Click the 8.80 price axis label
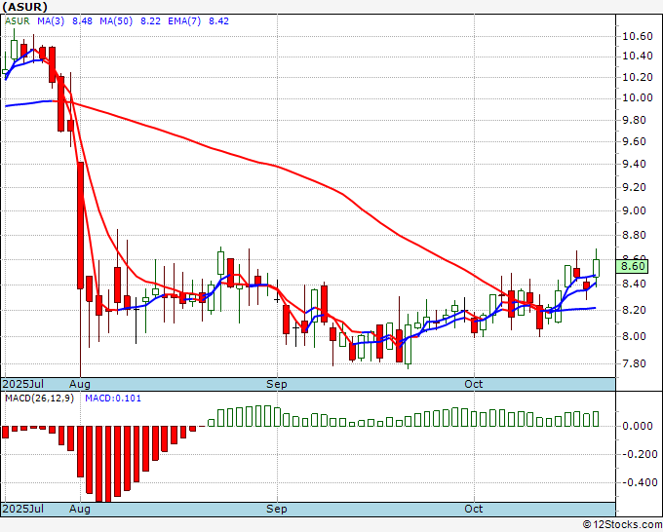The height and width of the screenshot is (532, 663). [x=635, y=235]
